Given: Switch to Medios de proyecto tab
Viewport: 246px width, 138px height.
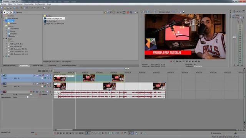Looking at the screenshot, I should tap(9, 66).
